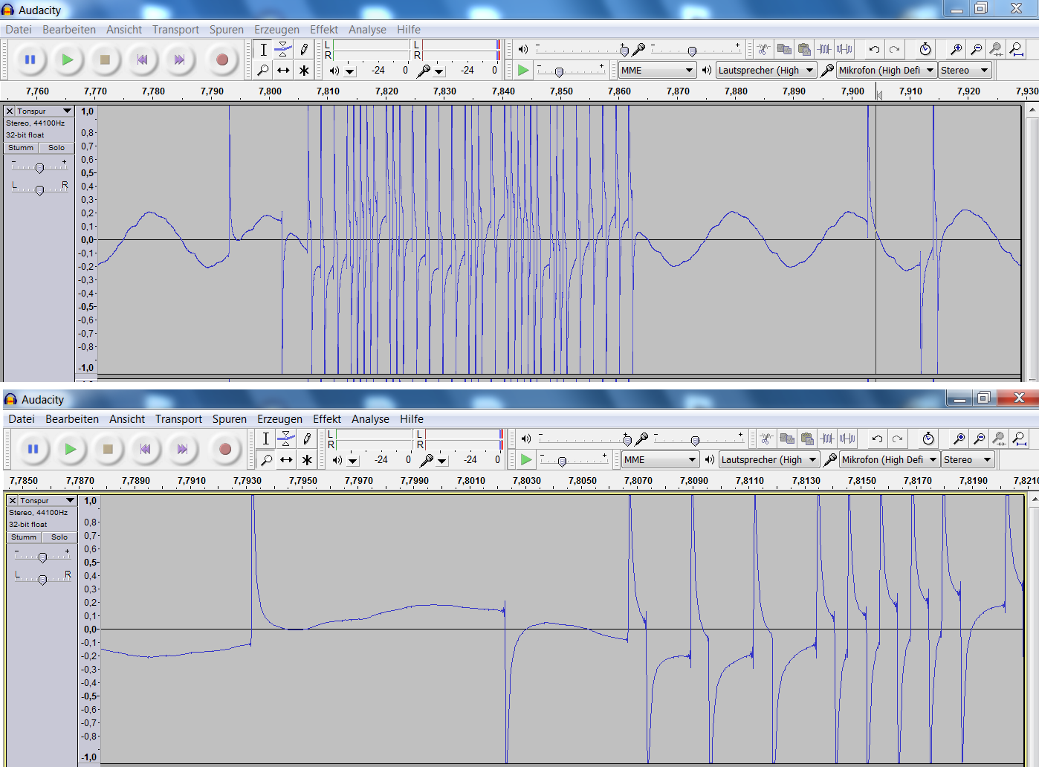Open Lautsprecher output dropdown in upper window
Screen dimensions: 1039x767
click(766, 70)
